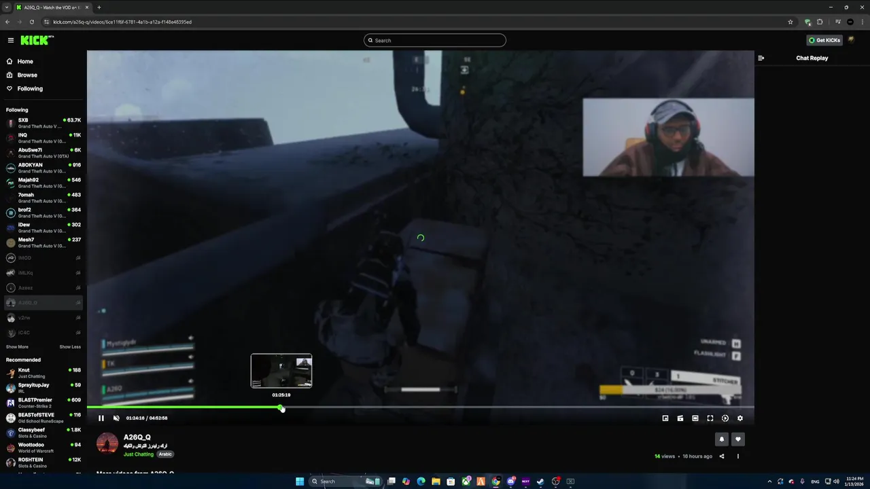Open recommended channel Woottodoo
870x489 pixels.
[x=43, y=448]
